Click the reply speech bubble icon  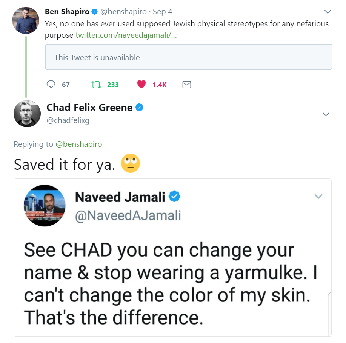51,85
